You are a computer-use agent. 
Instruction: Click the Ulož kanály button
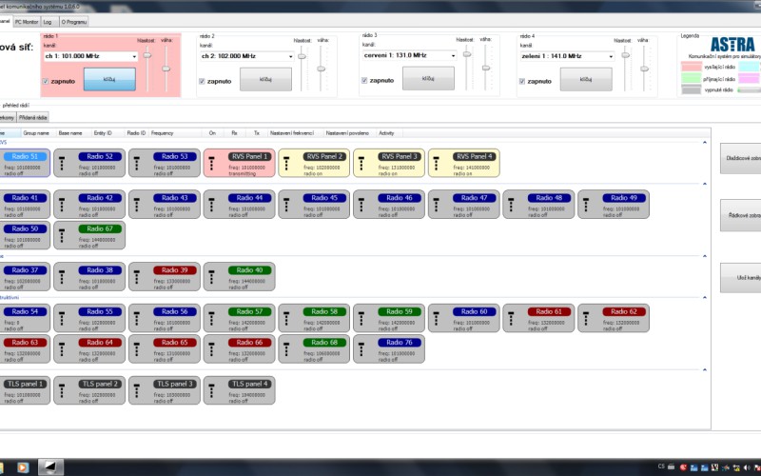tap(739, 276)
